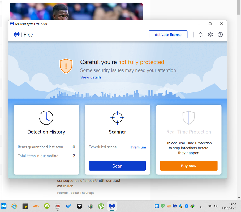Open TeamViewer tray icon

(x=157, y=206)
